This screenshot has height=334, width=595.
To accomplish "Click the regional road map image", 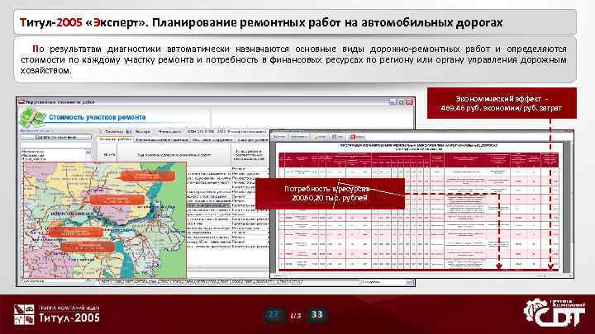I will coord(105,219).
